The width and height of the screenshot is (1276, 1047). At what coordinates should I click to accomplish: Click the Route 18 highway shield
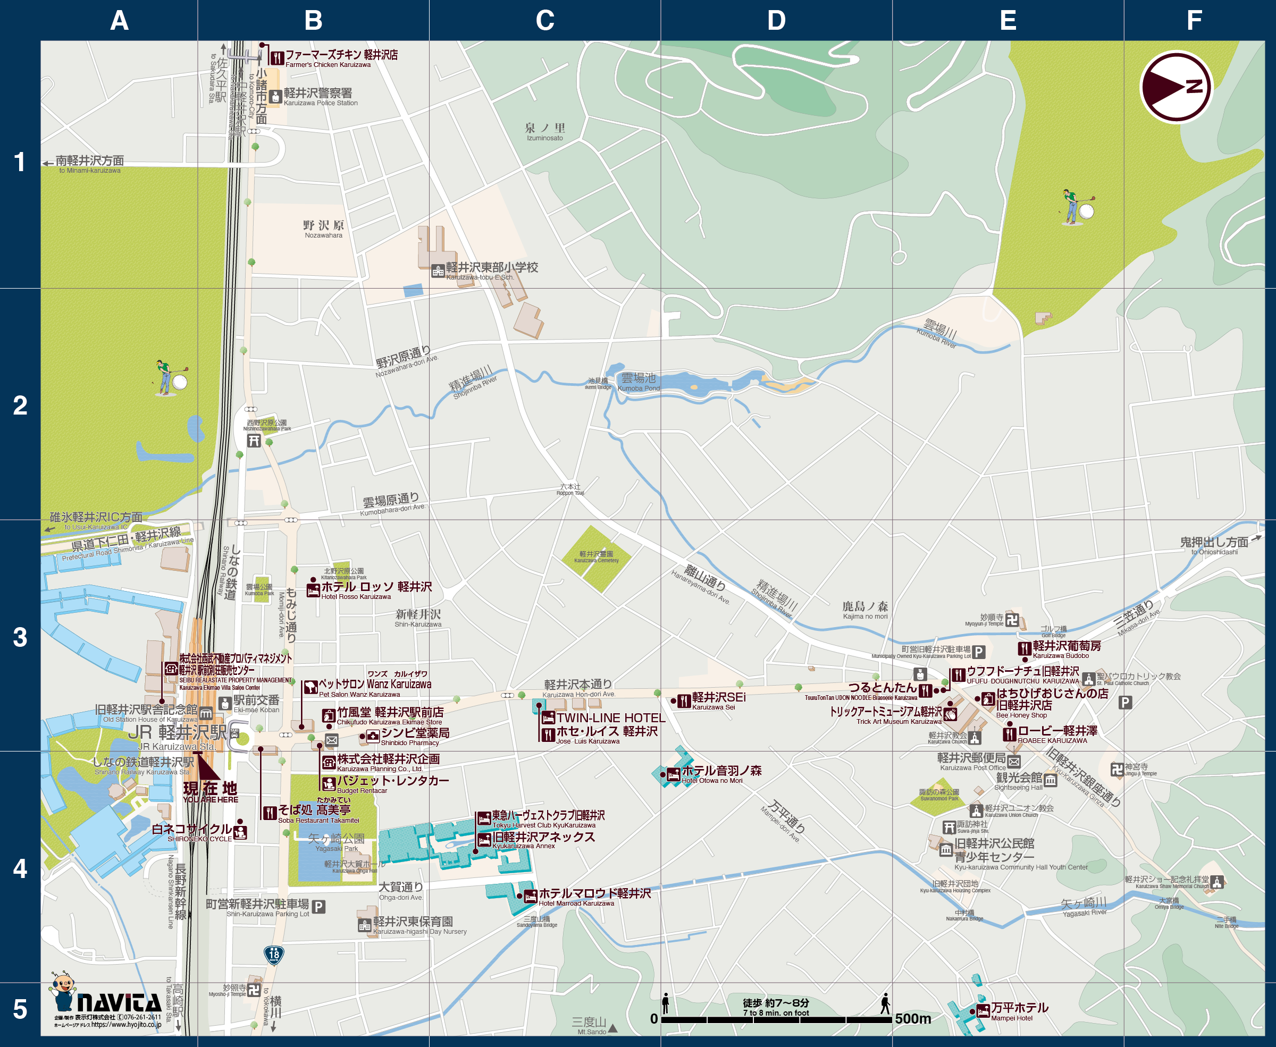pyautogui.click(x=274, y=954)
